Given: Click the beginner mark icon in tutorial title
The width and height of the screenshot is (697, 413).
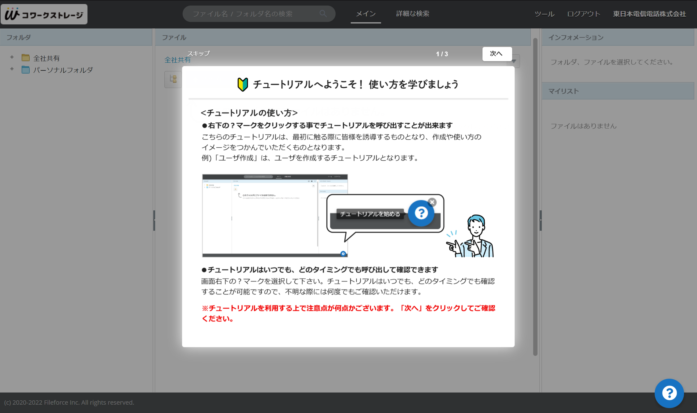Looking at the screenshot, I should click(243, 84).
